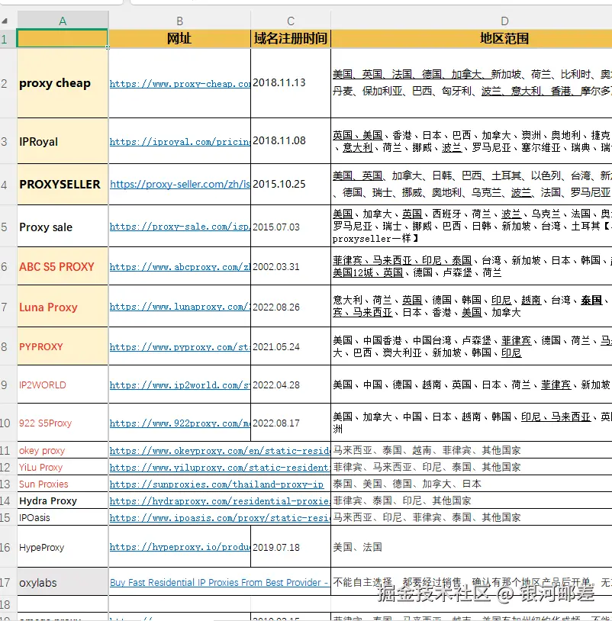Open the hydraproxy.com link
Screen dimensions: 612x621
pyautogui.click(x=220, y=501)
